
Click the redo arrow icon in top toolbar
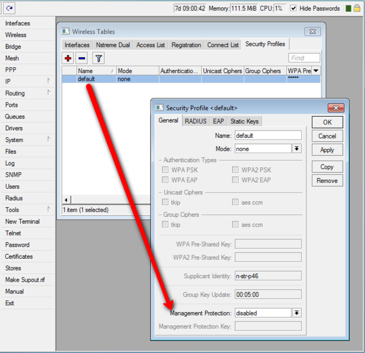(10, 8)
